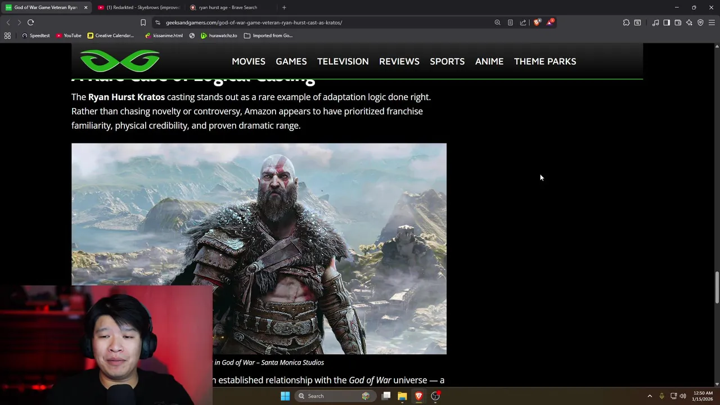Expand the Imported from Go... bookmarks folder
Image resolution: width=720 pixels, height=405 pixels.
(x=268, y=35)
